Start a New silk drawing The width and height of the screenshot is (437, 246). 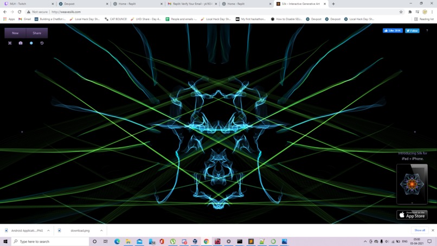pos(15,33)
